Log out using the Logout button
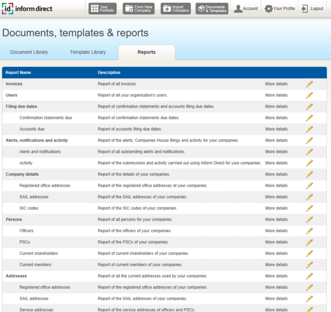331x312 pixels. tap(313, 8)
